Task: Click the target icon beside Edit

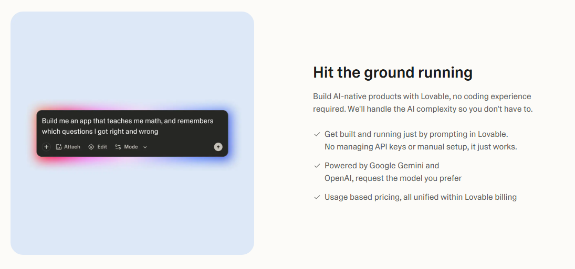Action: pos(91,147)
